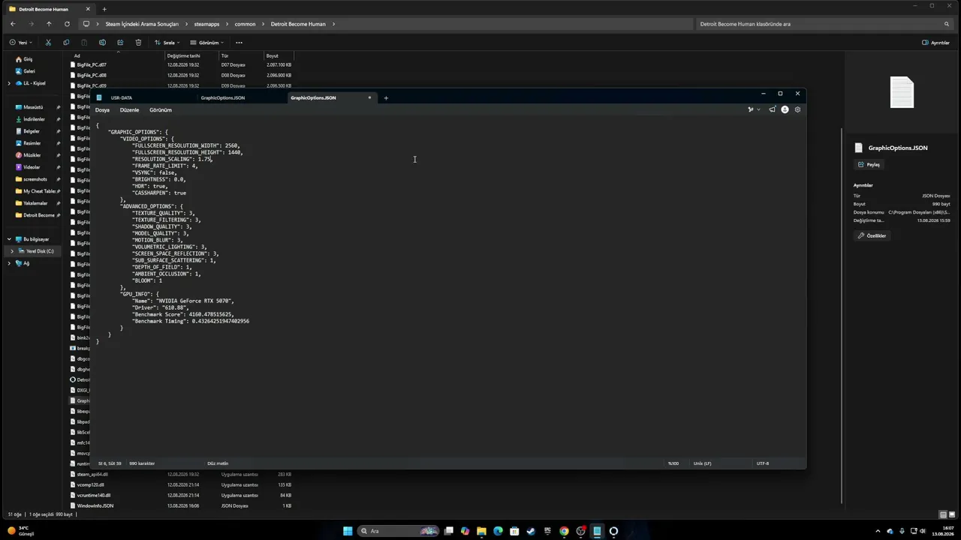Click Explorer Copy icon
This screenshot has height=540, width=961.
66,43
